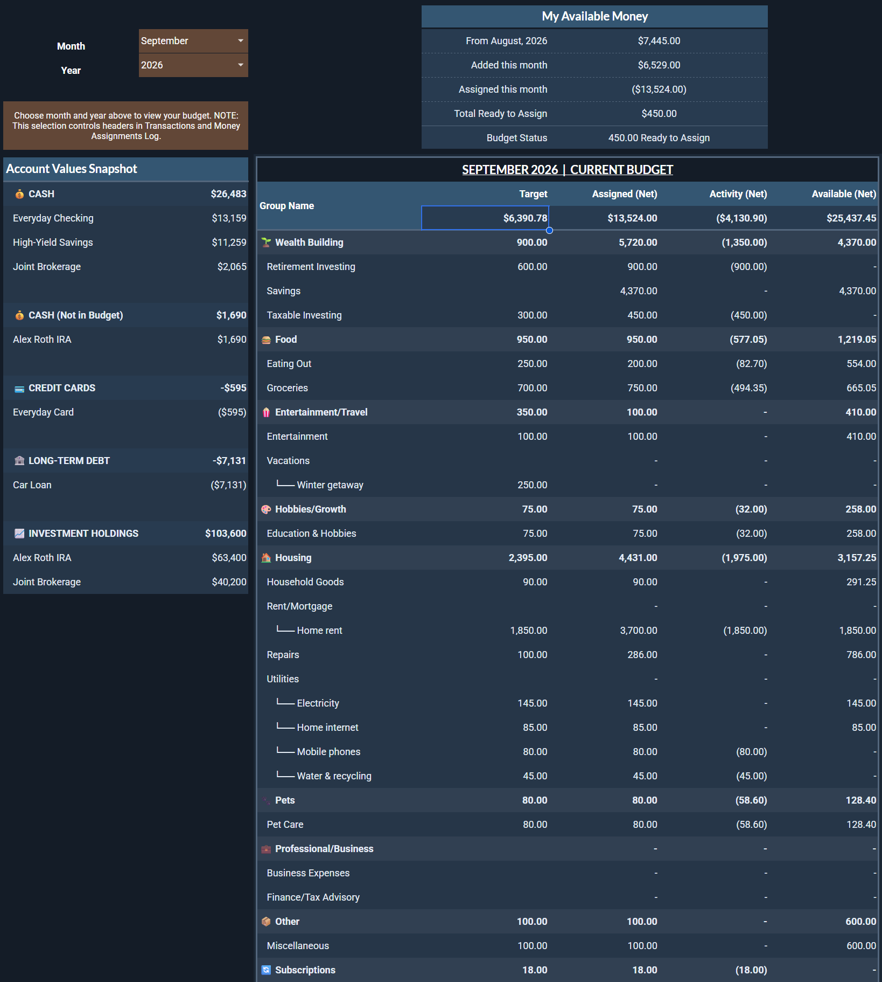The height and width of the screenshot is (982, 882).
Task: Select the Groceries category row
Action: 568,388
